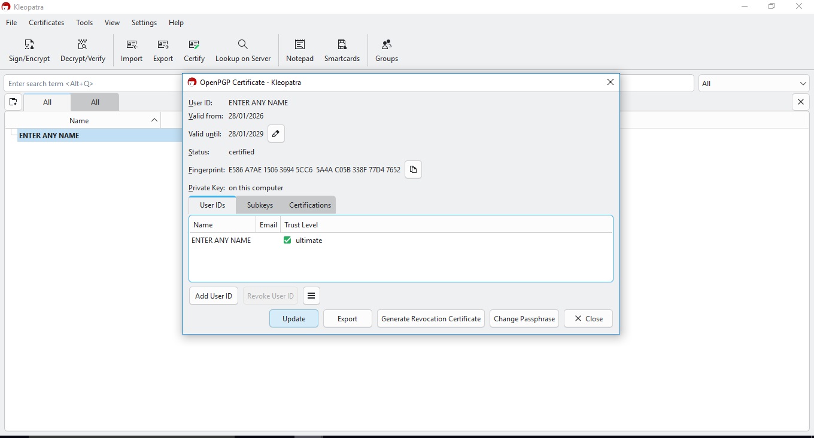Open the Groups toolbar item
This screenshot has width=814, height=438.
(387, 51)
